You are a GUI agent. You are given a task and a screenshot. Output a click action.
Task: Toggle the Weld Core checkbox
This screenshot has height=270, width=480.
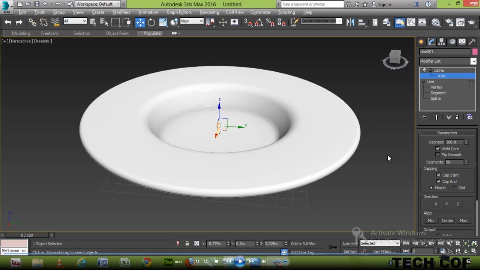tap(438, 148)
